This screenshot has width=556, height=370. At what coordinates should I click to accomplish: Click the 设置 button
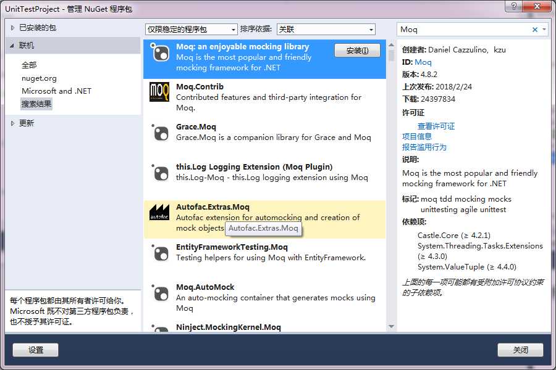coord(35,350)
